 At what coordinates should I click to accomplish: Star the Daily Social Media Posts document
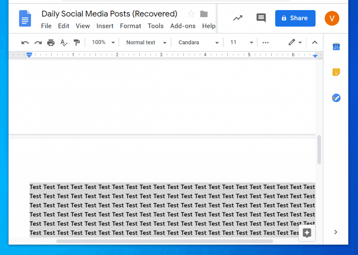pyautogui.click(x=191, y=13)
